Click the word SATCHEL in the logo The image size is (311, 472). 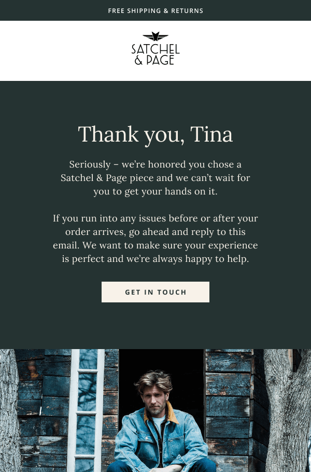point(155,50)
